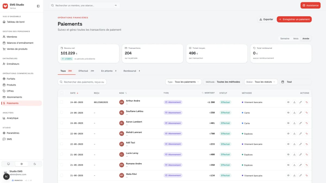
Task: Focus the global member search field
Action: pyautogui.click(x=84, y=5)
